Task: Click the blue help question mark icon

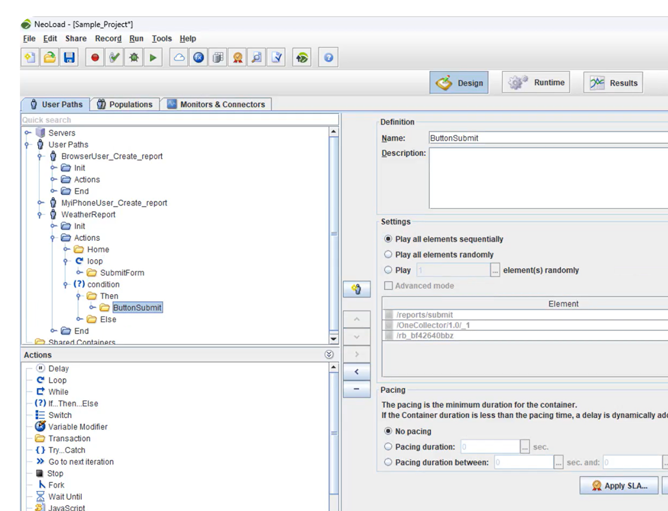Action: point(328,58)
